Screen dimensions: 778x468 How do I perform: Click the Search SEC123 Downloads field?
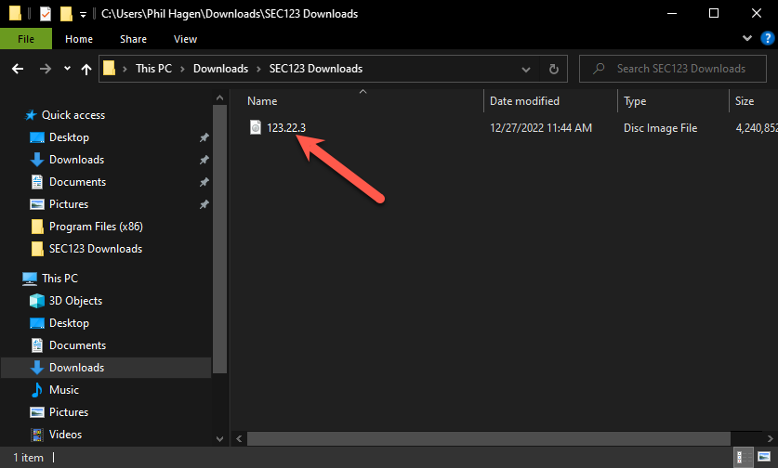point(673,69)
